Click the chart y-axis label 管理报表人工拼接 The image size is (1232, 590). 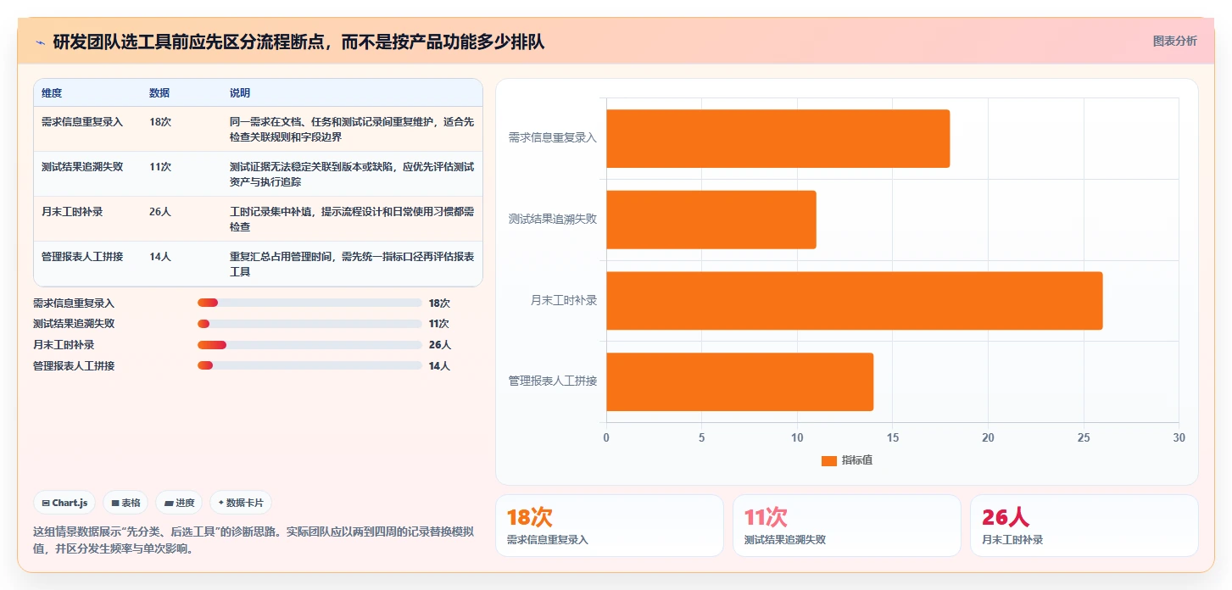pyautogui.click(x=553, y=381)
